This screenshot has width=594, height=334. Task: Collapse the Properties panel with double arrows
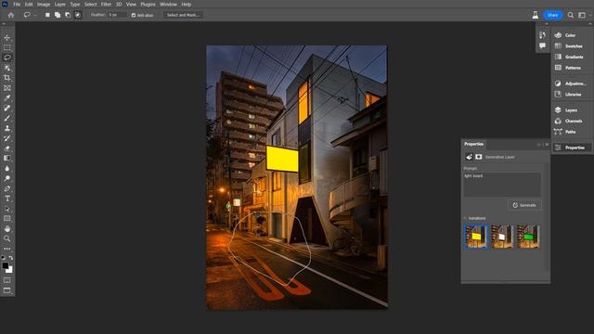pos(538,145)
